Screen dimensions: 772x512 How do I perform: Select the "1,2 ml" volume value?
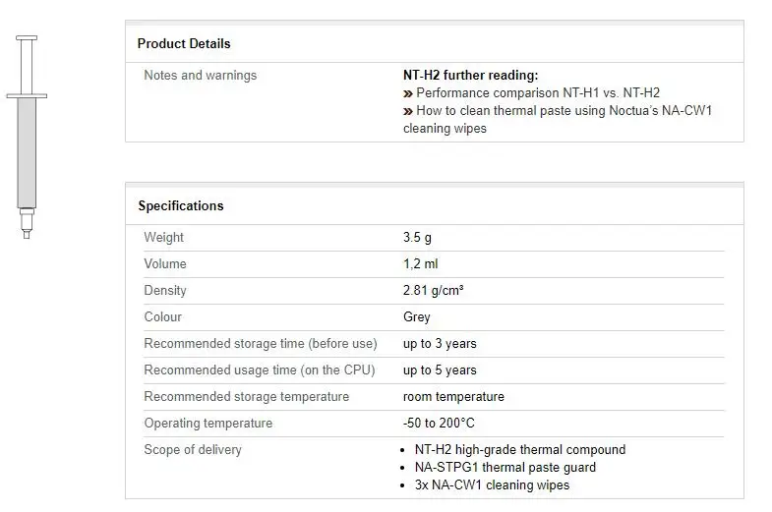coord(421,263)
